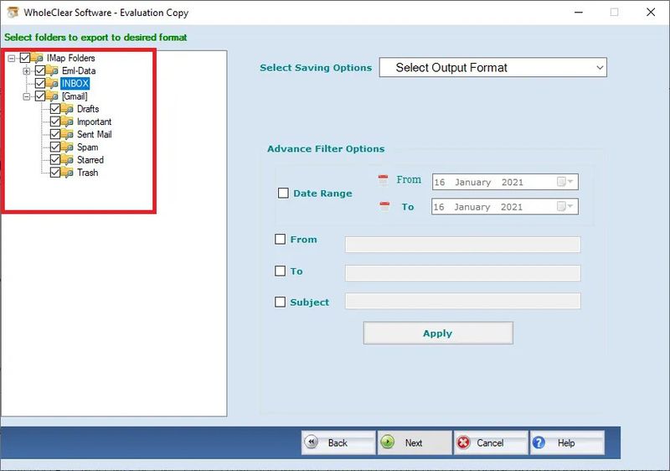Screen dimensions: 670x471
Task: Enable the From filter checkbox
Action: coord(280,240)
